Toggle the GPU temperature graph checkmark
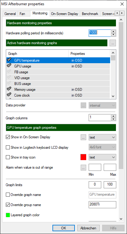Image resolution: width=127 pixels, height=234 pixels. (x=9, y=60)
